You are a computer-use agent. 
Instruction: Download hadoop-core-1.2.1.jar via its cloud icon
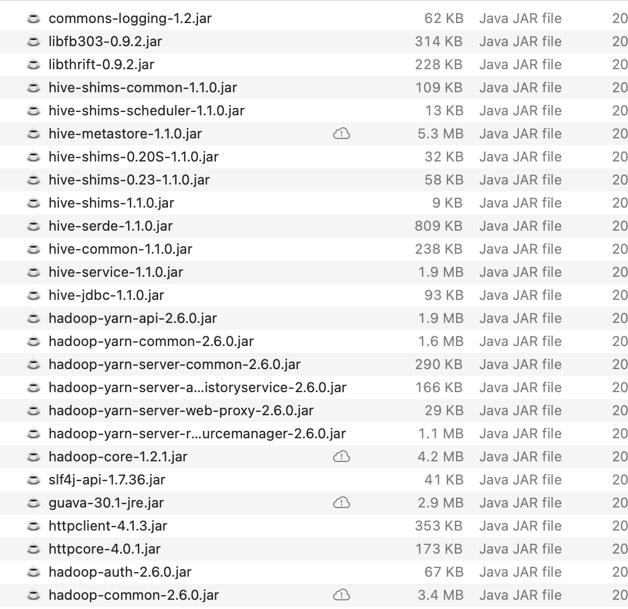[342, 457]
